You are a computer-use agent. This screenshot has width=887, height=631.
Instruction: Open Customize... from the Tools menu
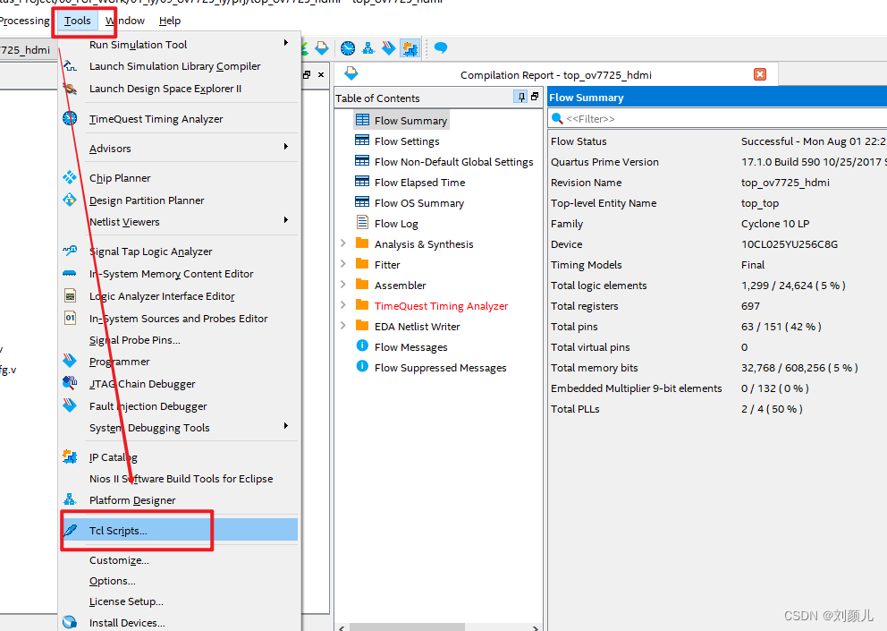coord(119,560)
